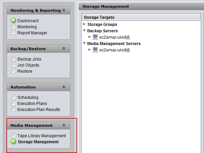The image size is (204, 153).
Task: Select the Monitoring radio option
Action: coord(13,27)
